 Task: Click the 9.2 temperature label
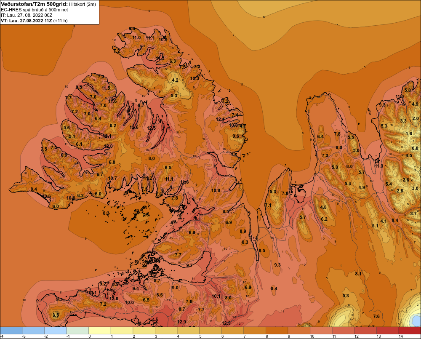coord(103,284)
